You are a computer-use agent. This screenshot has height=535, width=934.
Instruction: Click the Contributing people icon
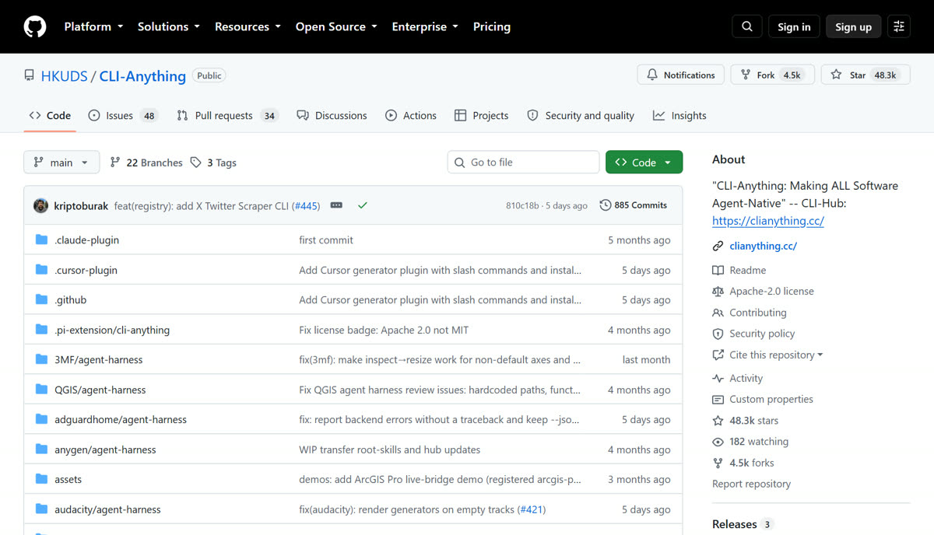718,313
